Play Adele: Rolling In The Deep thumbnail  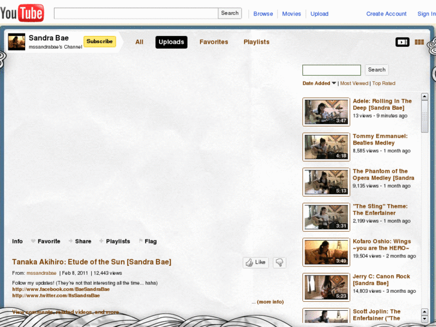(326, 112)
